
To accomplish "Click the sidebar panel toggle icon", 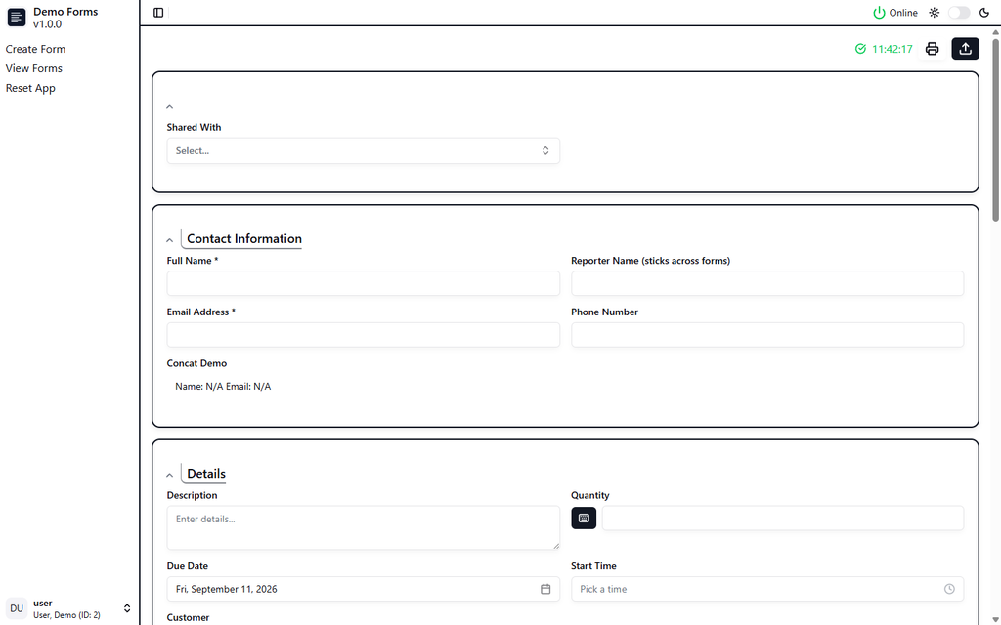I will [x=158, y=13].
